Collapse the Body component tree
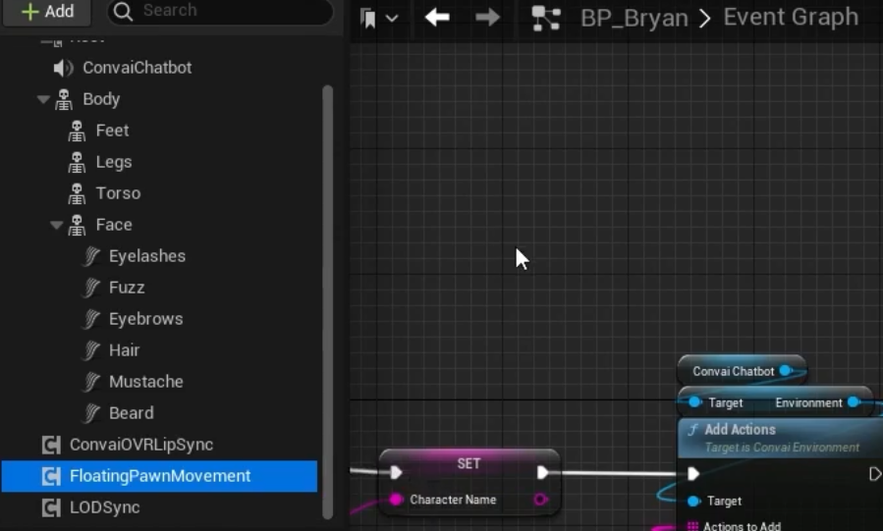883x531 pixels. (x=43, y=99)
